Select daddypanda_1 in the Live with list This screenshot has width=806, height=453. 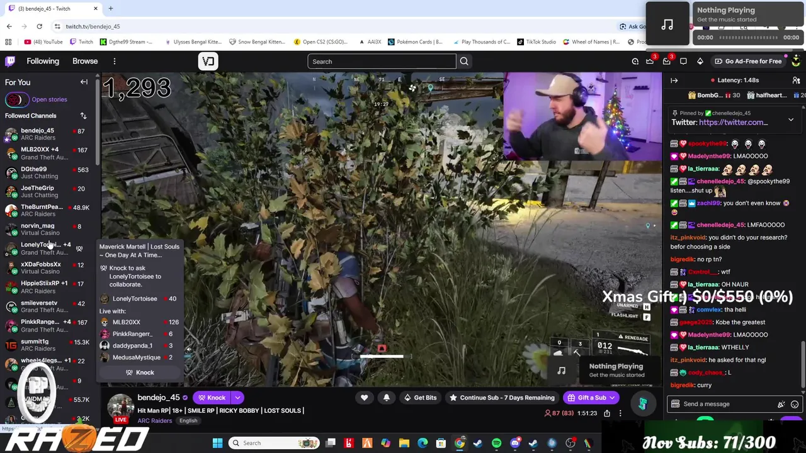pos(140,345)
